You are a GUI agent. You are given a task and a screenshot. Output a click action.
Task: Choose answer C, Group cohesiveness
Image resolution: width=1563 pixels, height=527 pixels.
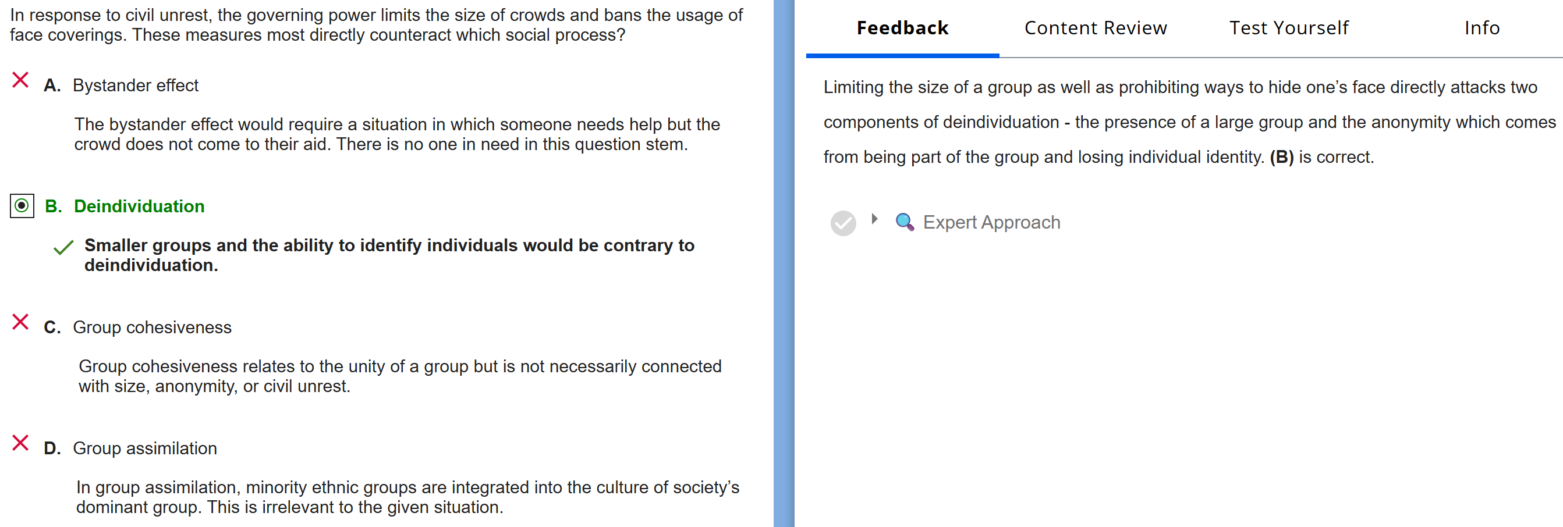click(x=152, y=327)
